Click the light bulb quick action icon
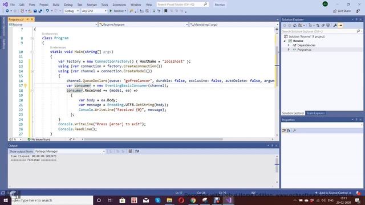 click(25, 86)
